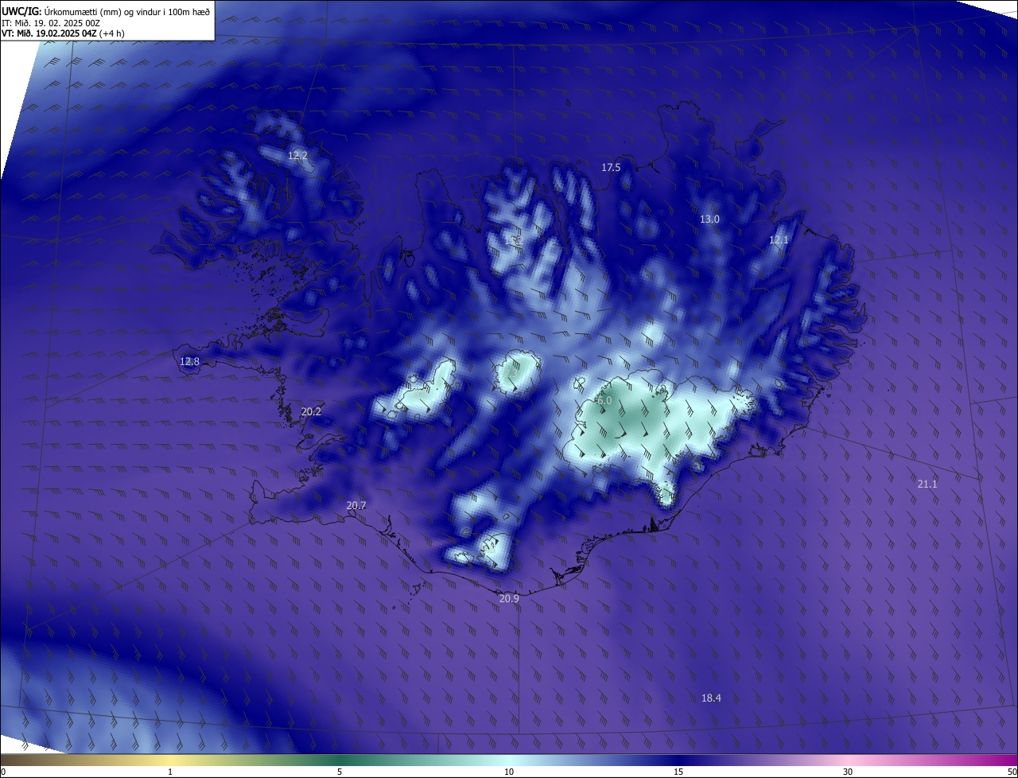Click the 12.8 value on the western peninsula
This screenshot has width=1018, height=778.
pyautogui.click(x=189, y=361)
